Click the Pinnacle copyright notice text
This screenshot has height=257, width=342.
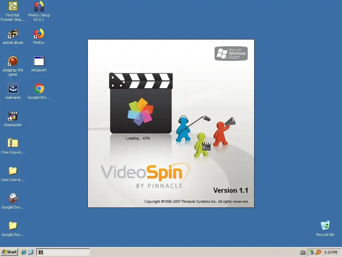(x=196, y=201)
